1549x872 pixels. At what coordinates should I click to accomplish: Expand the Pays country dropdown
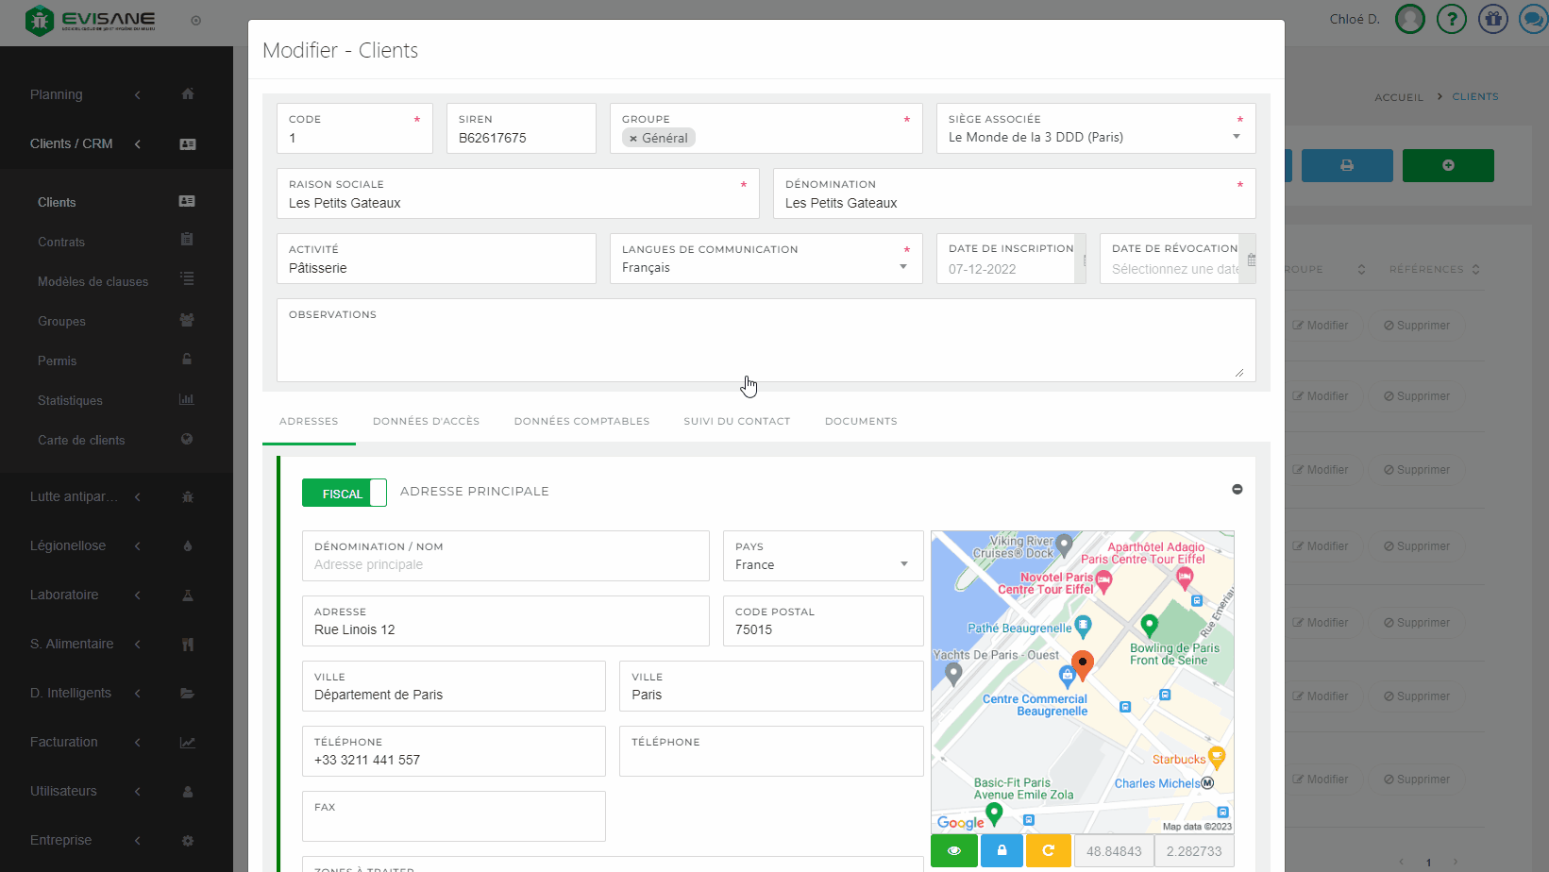[903, 564]
